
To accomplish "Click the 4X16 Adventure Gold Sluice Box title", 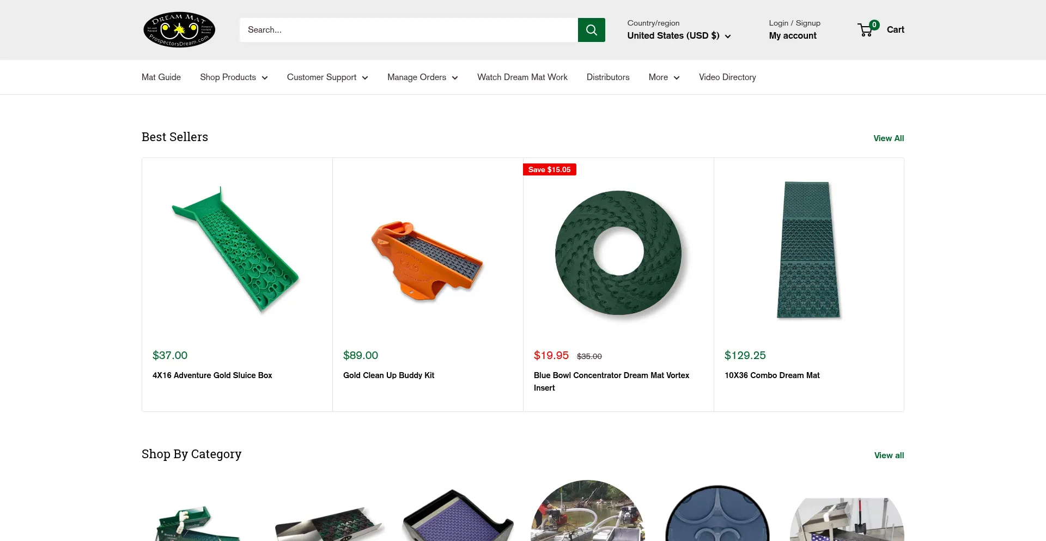I will pos(212,375).
